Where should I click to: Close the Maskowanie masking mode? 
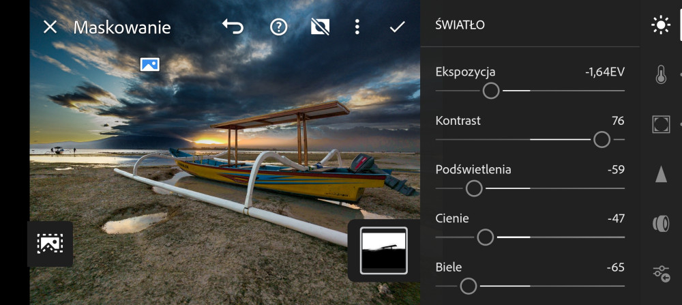[50, 27]
